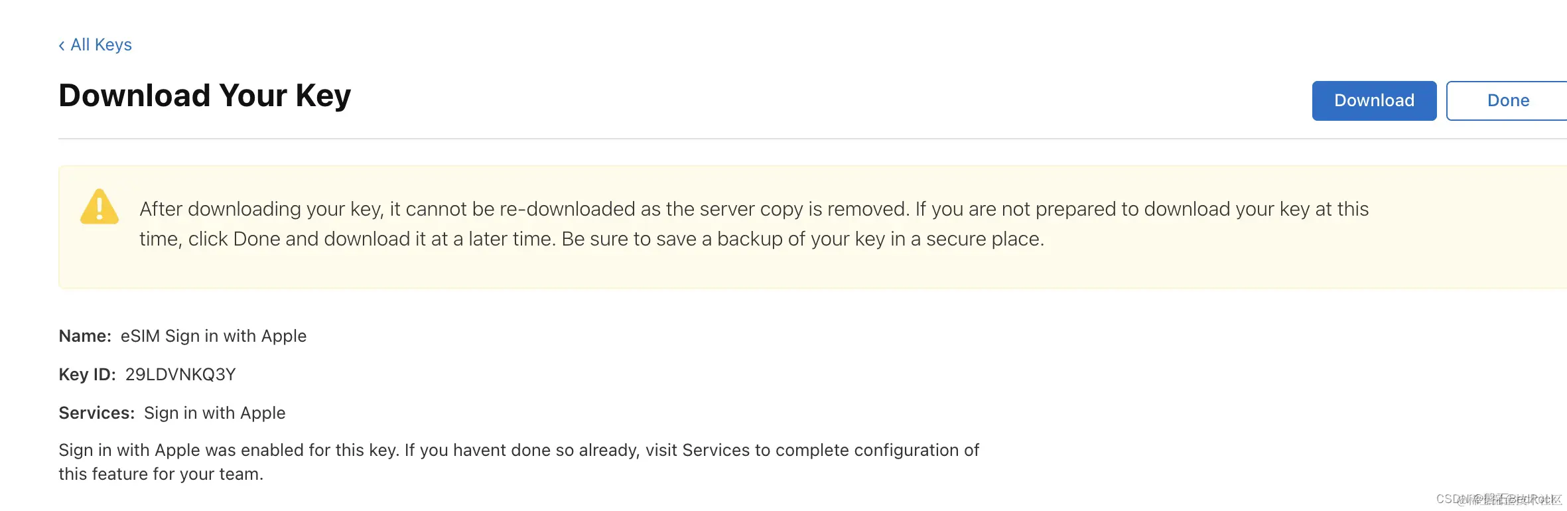Image resolution: width=1567 pixels, height=511 pixels.
Task: Click the Services value Sign in with Apple
Action: click(x=214, y=413)
